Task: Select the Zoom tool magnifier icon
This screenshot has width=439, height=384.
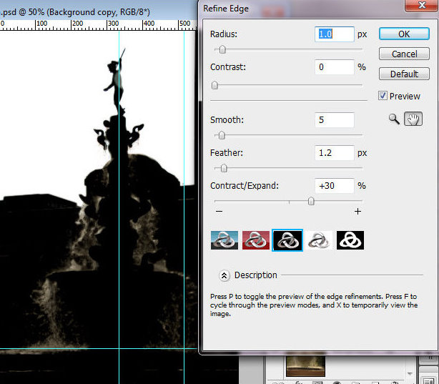Action: pyautogui.click(x=394, y=119)
